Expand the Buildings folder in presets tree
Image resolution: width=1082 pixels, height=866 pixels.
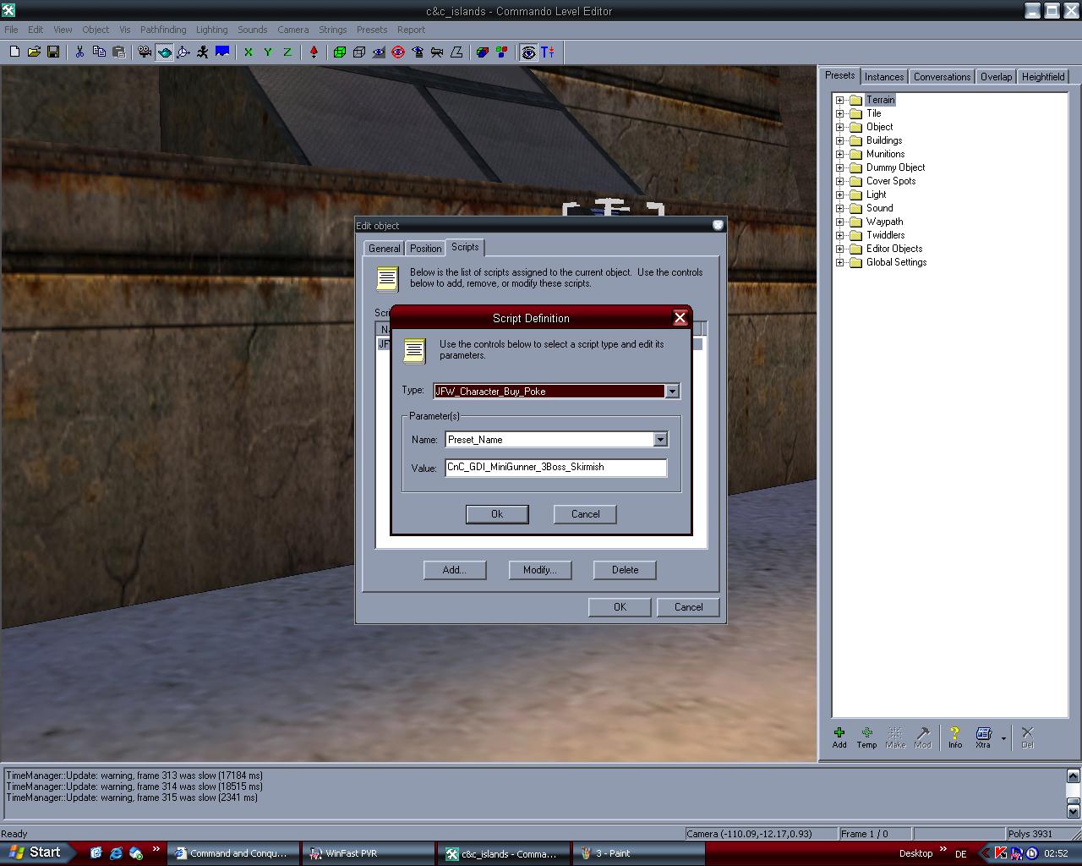click(x=840, y=140)
